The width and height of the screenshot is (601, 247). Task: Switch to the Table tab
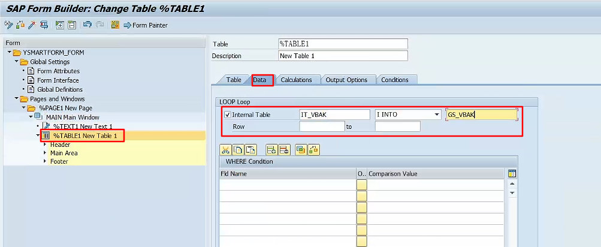point(234,80)
